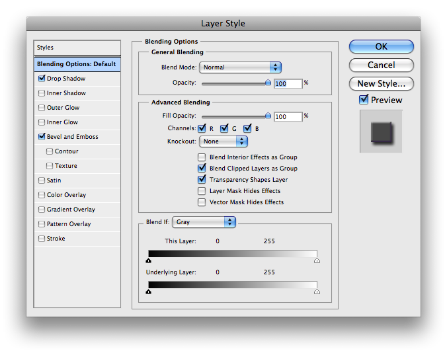Click the style preview thumbnail

pos(381,132)
